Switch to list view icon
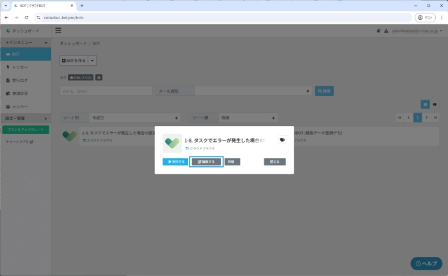448x276 pixels. pos(435,103)
